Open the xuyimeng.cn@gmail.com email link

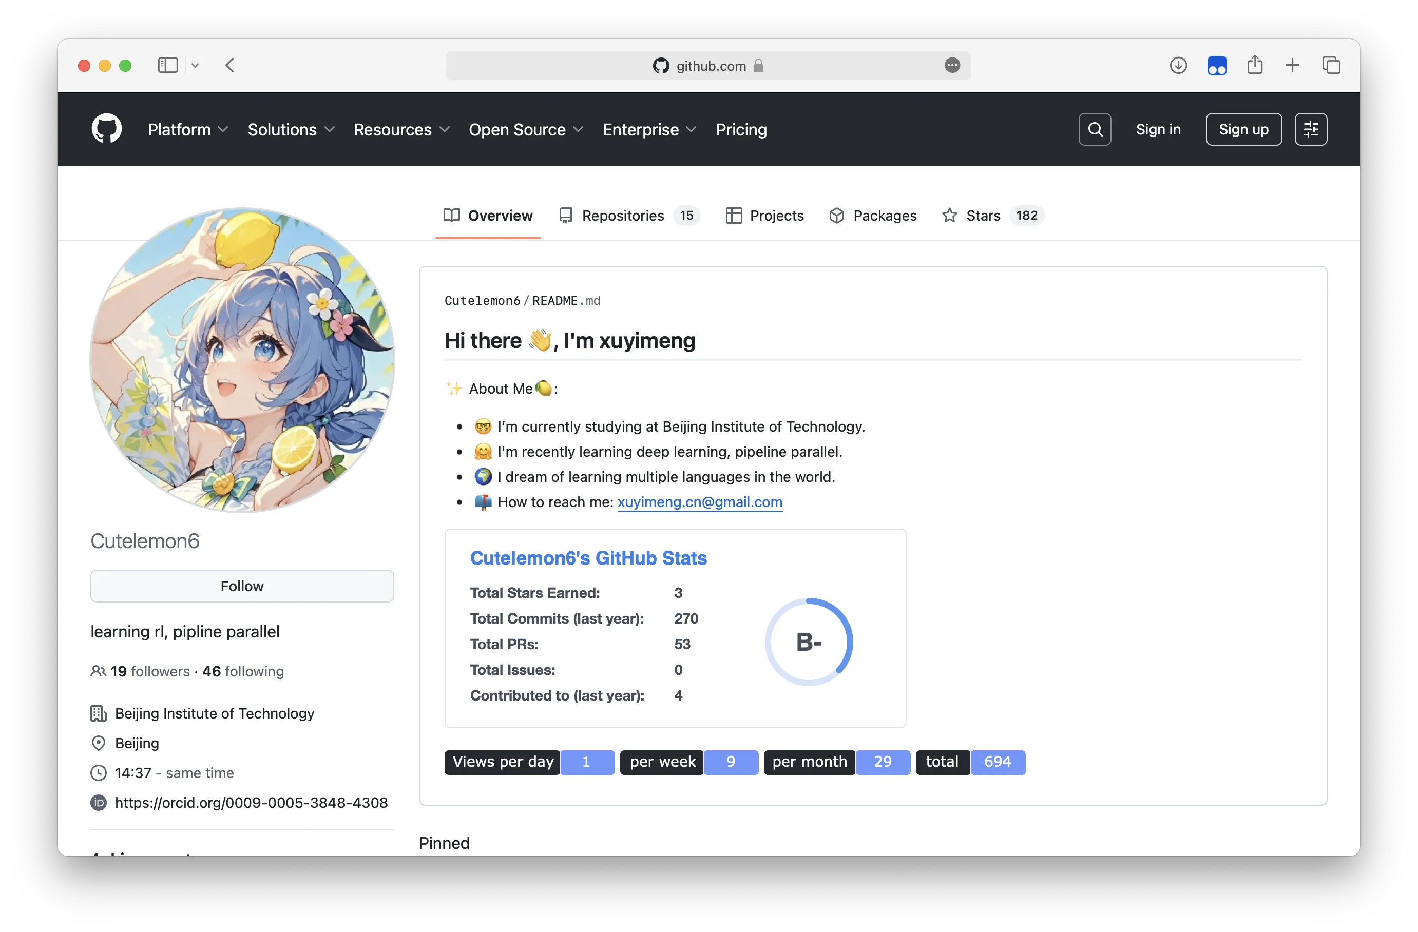699,502
